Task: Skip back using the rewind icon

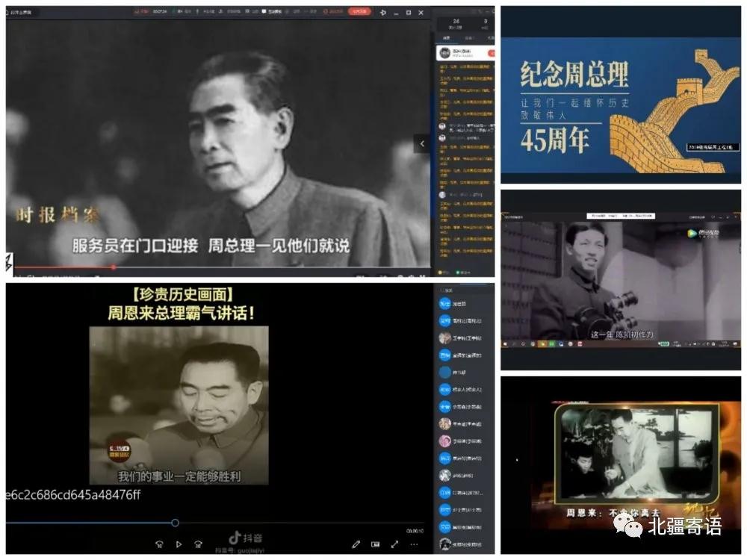Action: pyautogui.click(x=159, y=544)
